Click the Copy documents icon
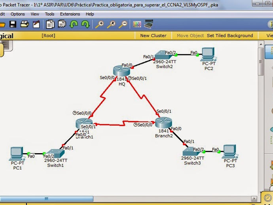273x205 pixels. [x=50, y=24]
